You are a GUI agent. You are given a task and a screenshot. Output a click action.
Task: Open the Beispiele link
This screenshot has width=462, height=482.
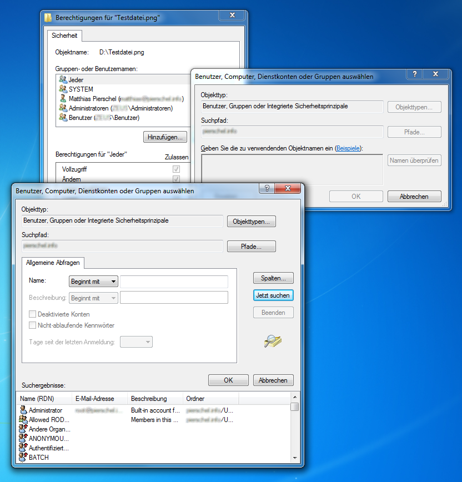pyautogui.click(x=348, y=148)
